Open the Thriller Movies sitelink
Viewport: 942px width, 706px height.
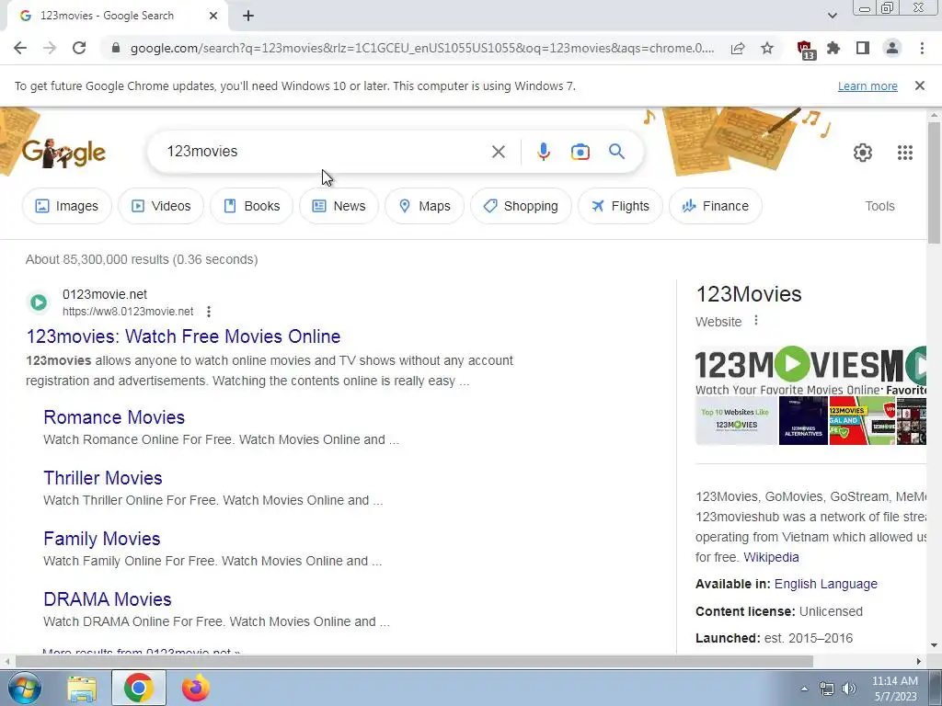click(x=103, y=478)
